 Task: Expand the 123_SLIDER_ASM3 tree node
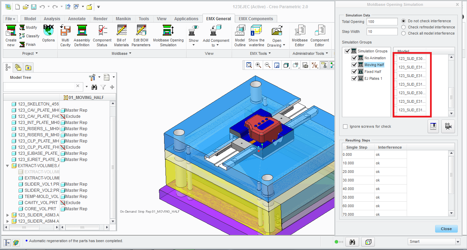pos(8,215)
